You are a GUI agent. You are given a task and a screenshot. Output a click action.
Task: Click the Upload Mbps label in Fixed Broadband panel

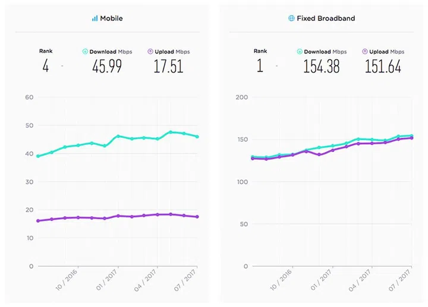[386, 52]
